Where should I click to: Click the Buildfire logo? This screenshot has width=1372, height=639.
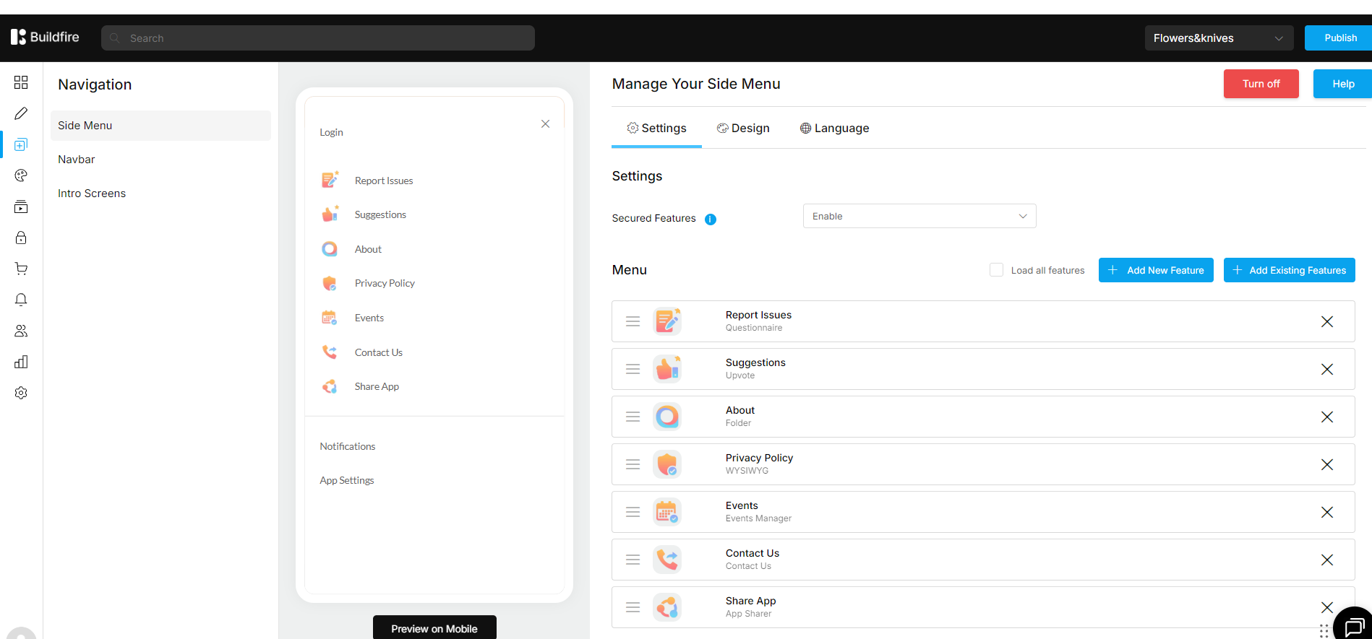tap(45, 37)
